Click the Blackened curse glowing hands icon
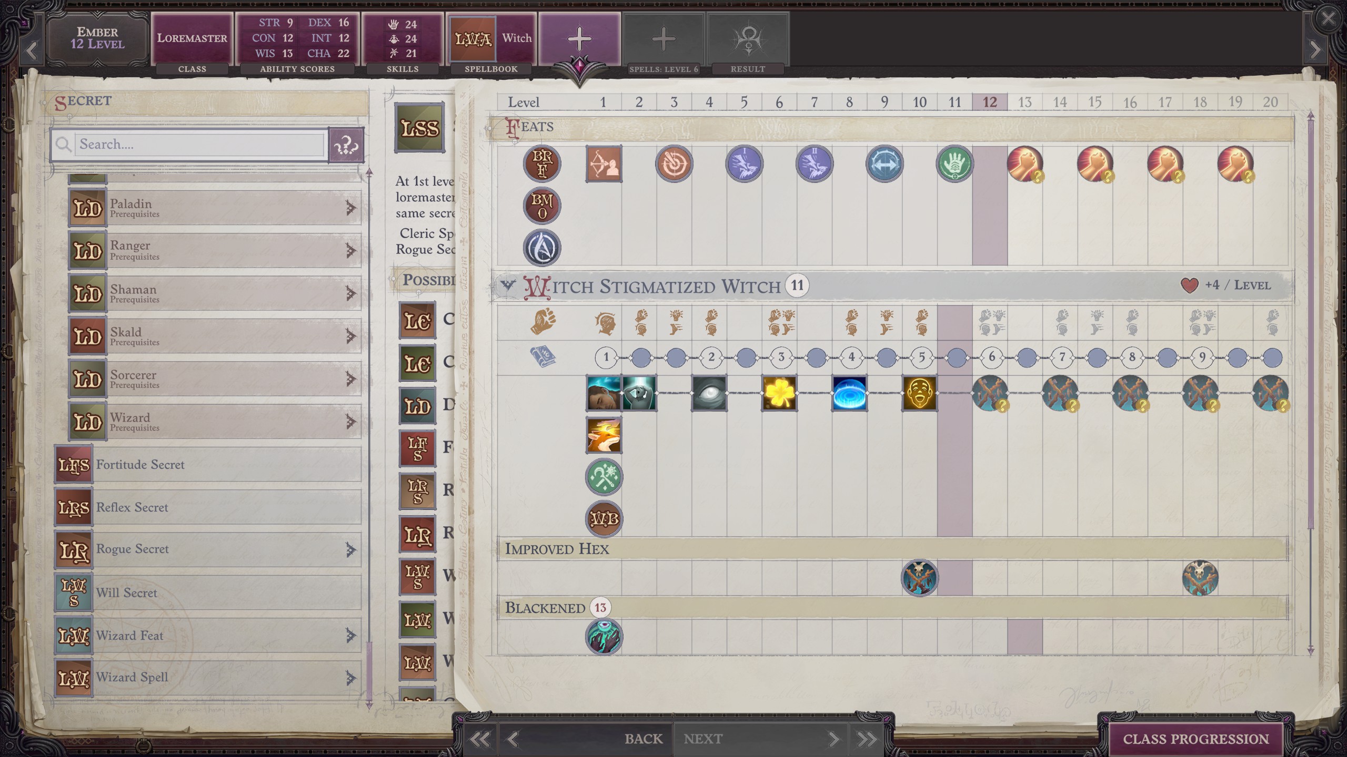 pyautogui.click(x=604, y=637)
